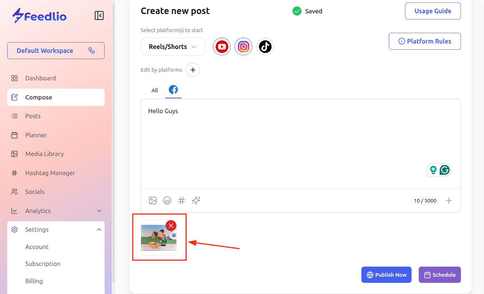Open the emoji picker icon
The height and width of the screenshot is (294, 484).
(x=167, y=201)
